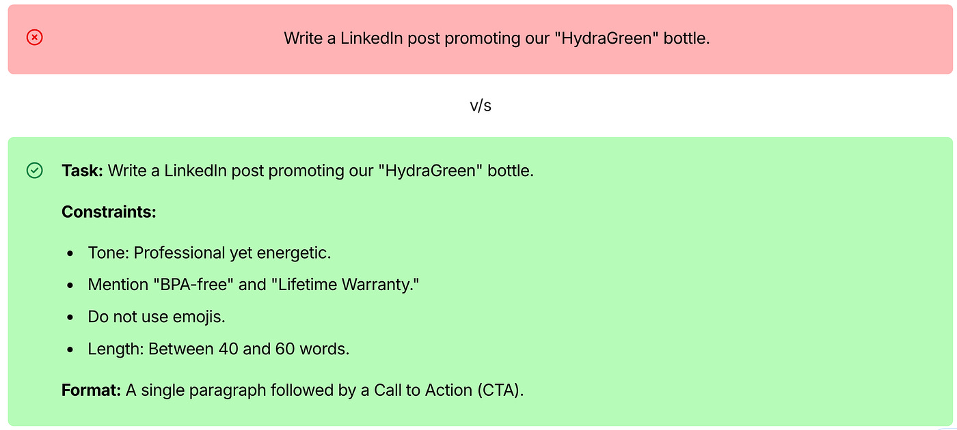
Task: Click the Tone: Professional yet energetic bullet
Action: [209, 253]
